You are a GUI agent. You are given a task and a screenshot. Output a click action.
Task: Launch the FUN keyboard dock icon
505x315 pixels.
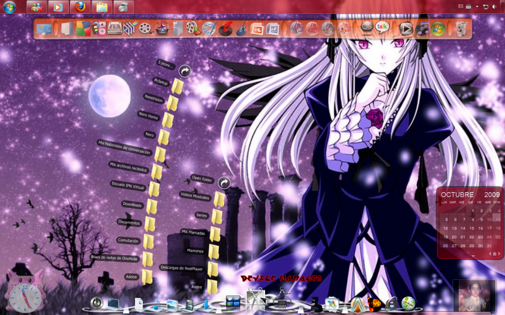tap(115, 28)
